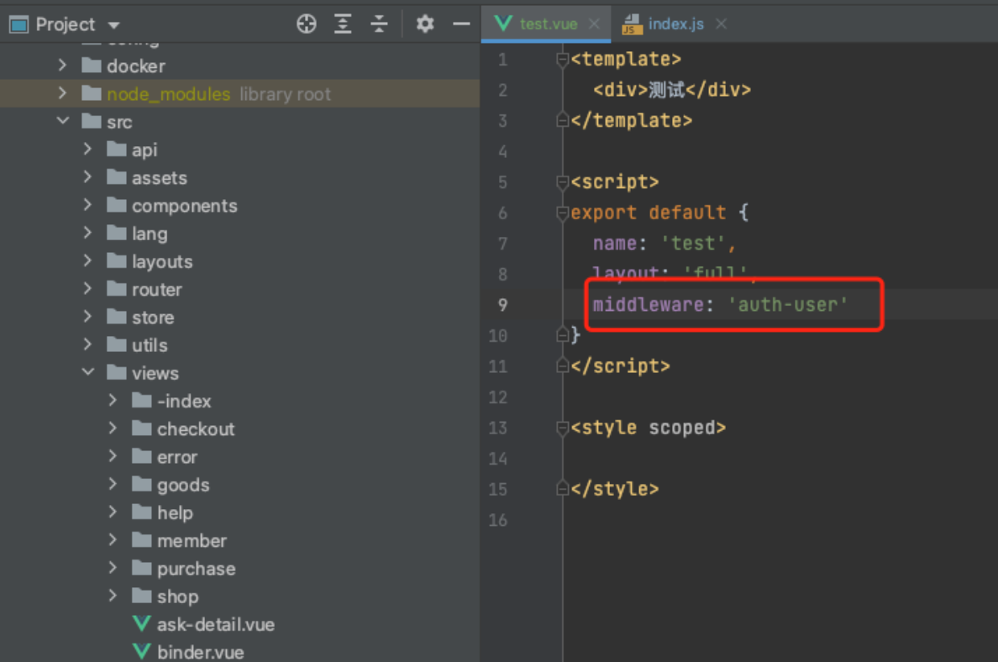Switch to the test.vue editor tab

[546, 24]
